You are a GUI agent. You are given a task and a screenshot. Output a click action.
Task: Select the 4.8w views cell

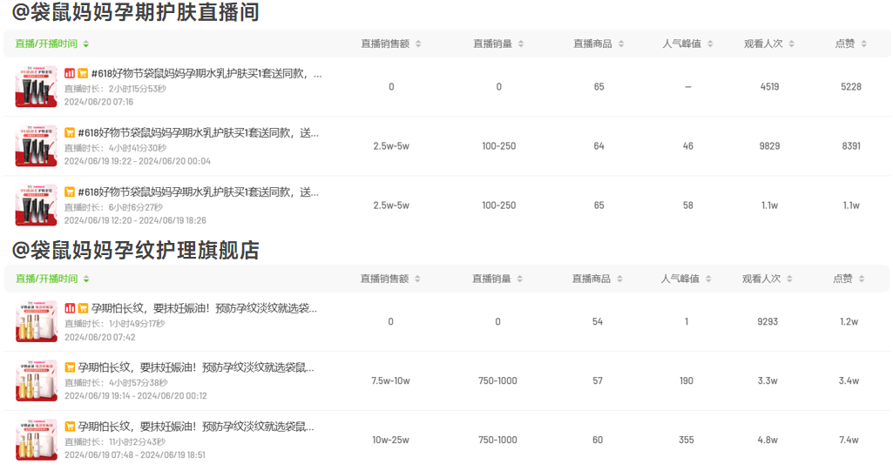click(x=768, y=441)
